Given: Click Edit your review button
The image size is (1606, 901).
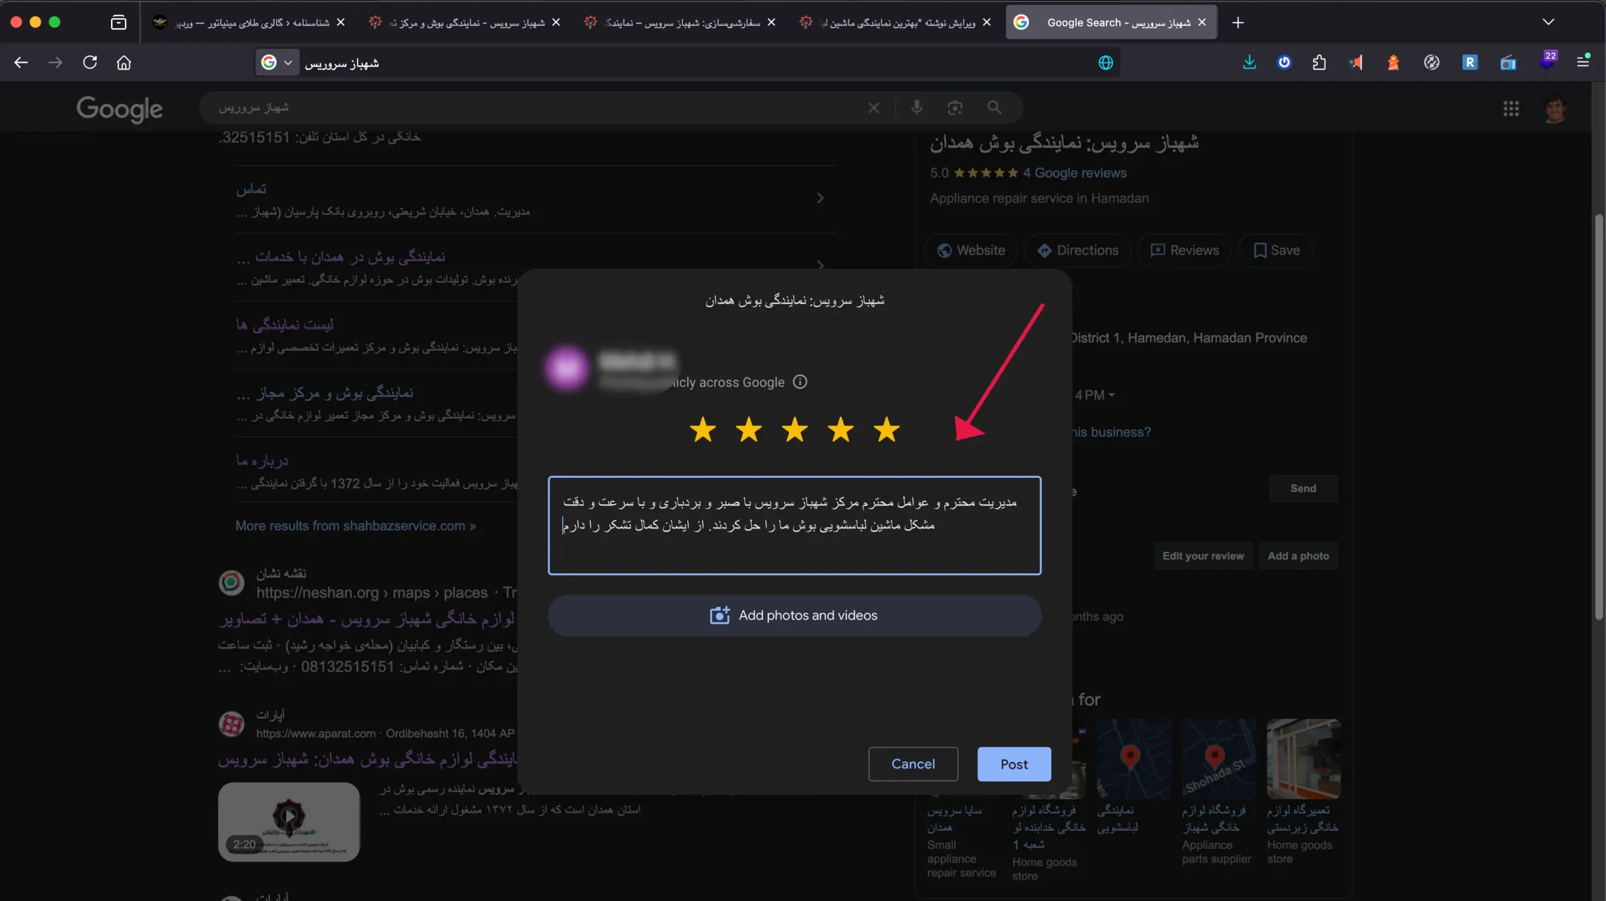Looking at the screenshot, I should pyautogui.click(x=1203, y=556).
